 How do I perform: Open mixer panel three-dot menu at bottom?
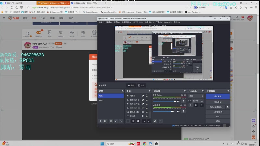(x=161, y=121)
